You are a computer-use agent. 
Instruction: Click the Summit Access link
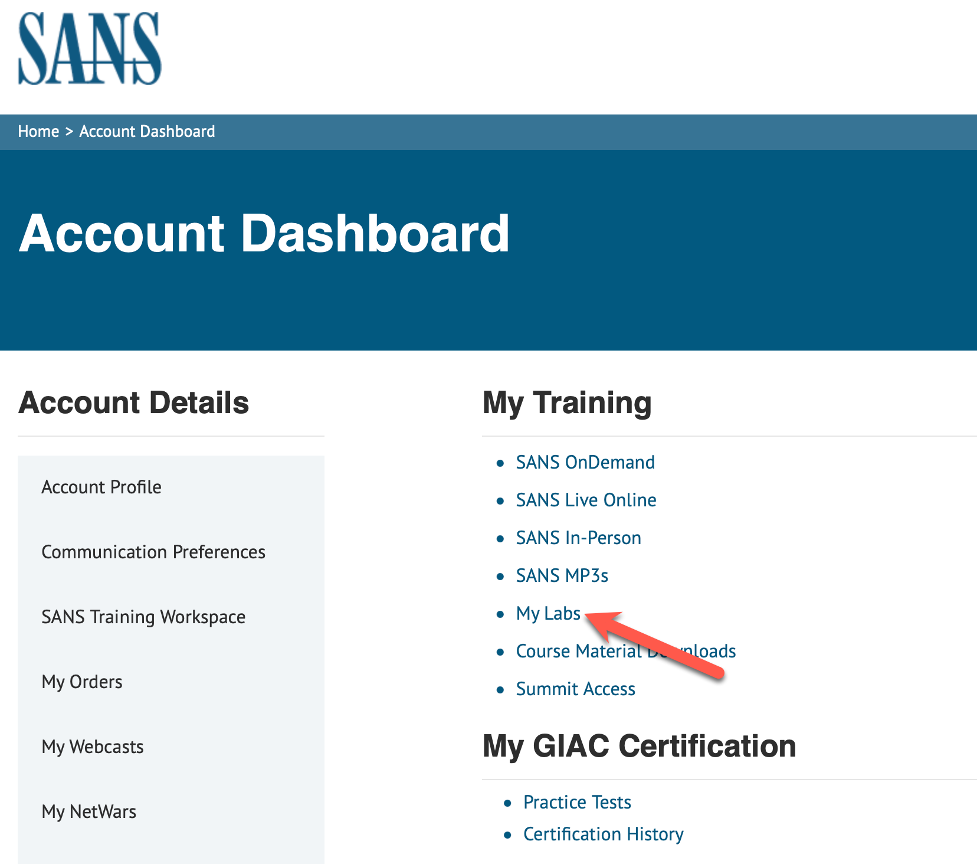(575, 689)
